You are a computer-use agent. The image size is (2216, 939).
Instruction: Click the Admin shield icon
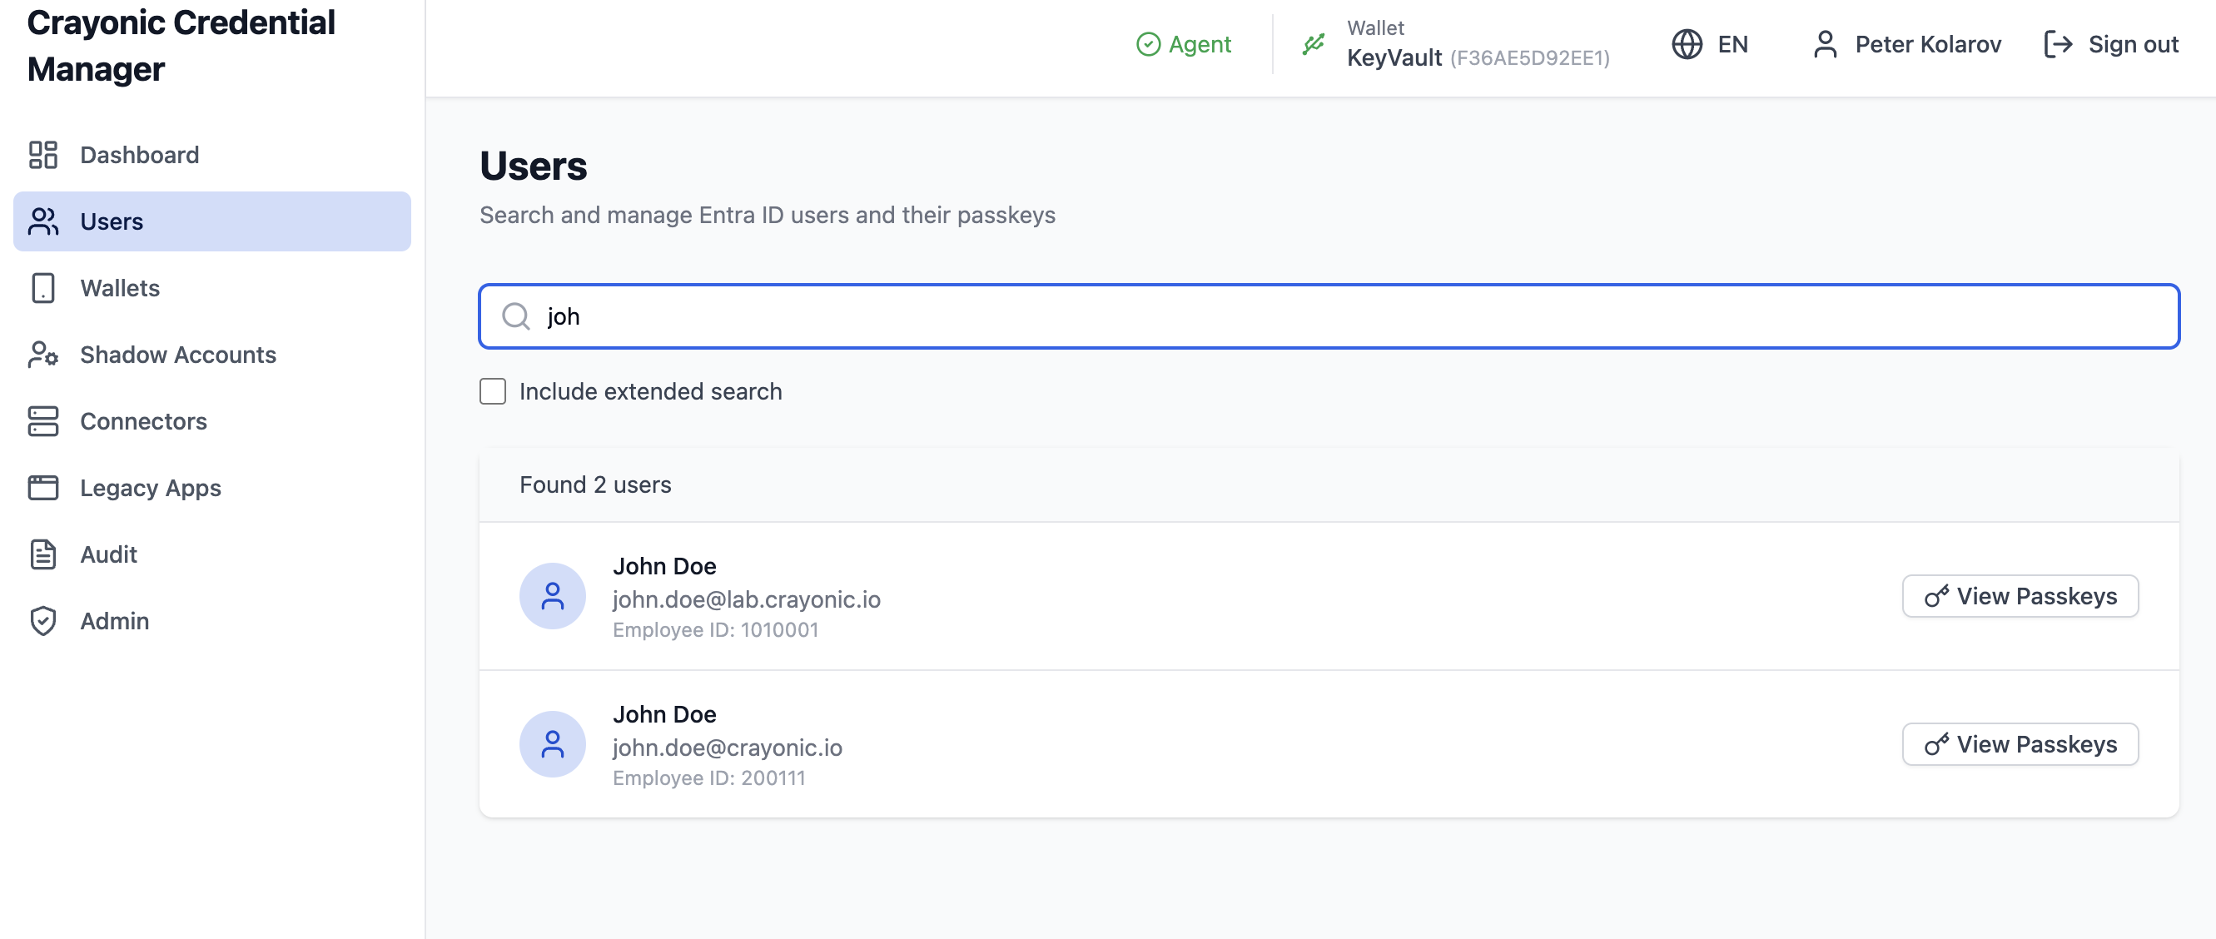coord(43,621)
